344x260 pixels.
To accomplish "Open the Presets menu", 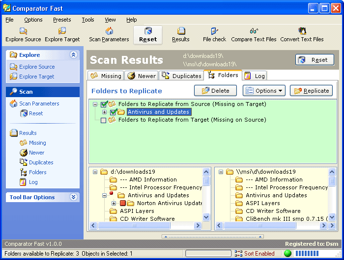I will [62, 20].
